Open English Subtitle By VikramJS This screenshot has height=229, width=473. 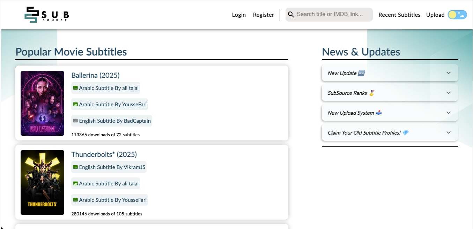click(109, 167)
